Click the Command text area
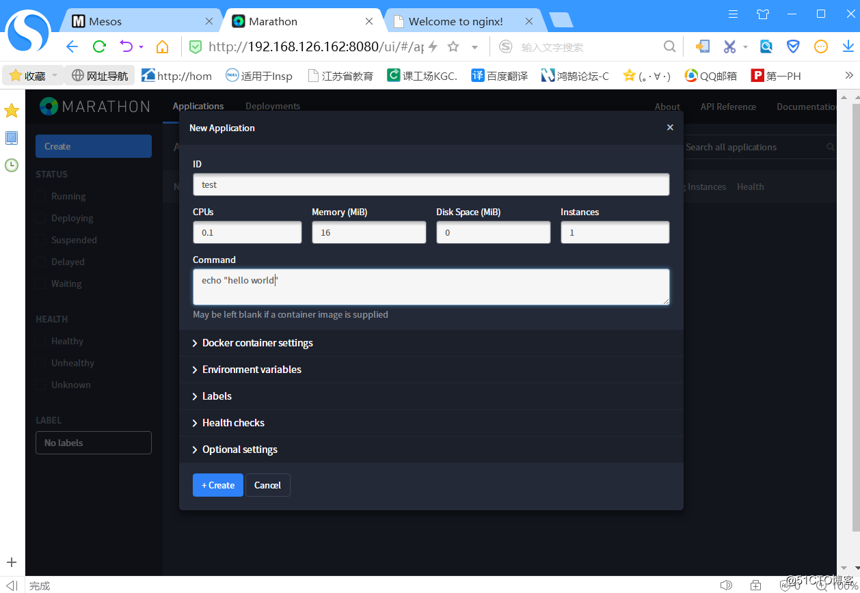860x593 pixels. pyautogui.click(x=431, y=287)
